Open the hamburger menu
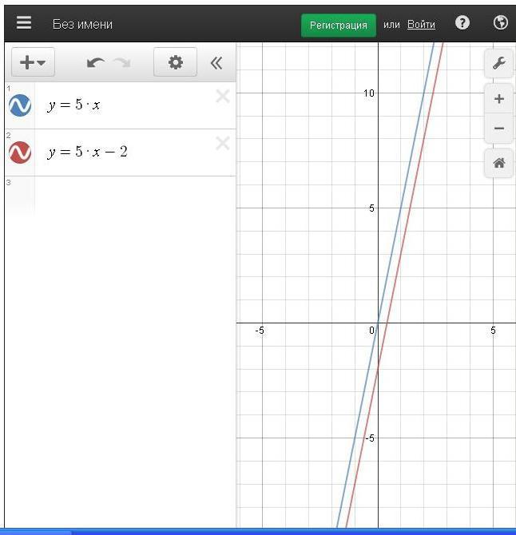The width and height of the screenshot is (516, 535). (24, 23)
